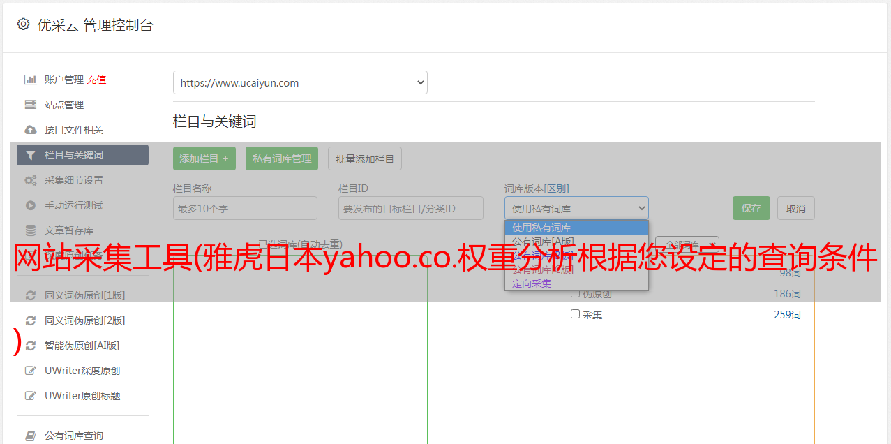This screenshot has width=891, height=444.
Task: Click the 私有词库管理 button
Action: [282, 158]
